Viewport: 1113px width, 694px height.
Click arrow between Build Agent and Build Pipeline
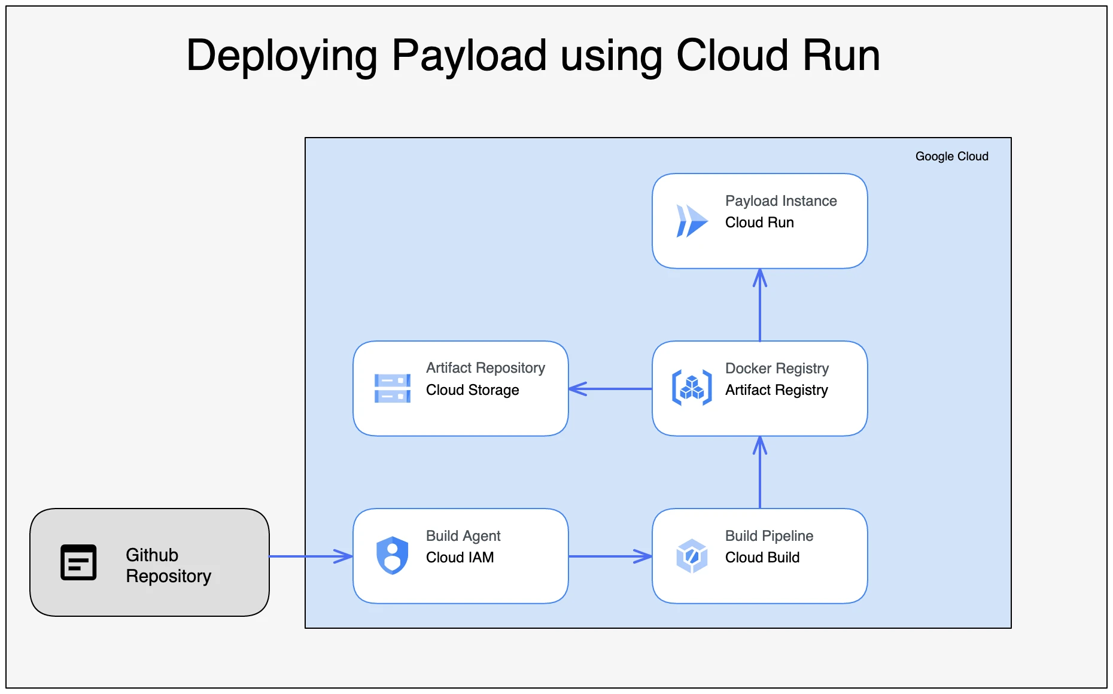pyautogui.click(x=609, y=556)
